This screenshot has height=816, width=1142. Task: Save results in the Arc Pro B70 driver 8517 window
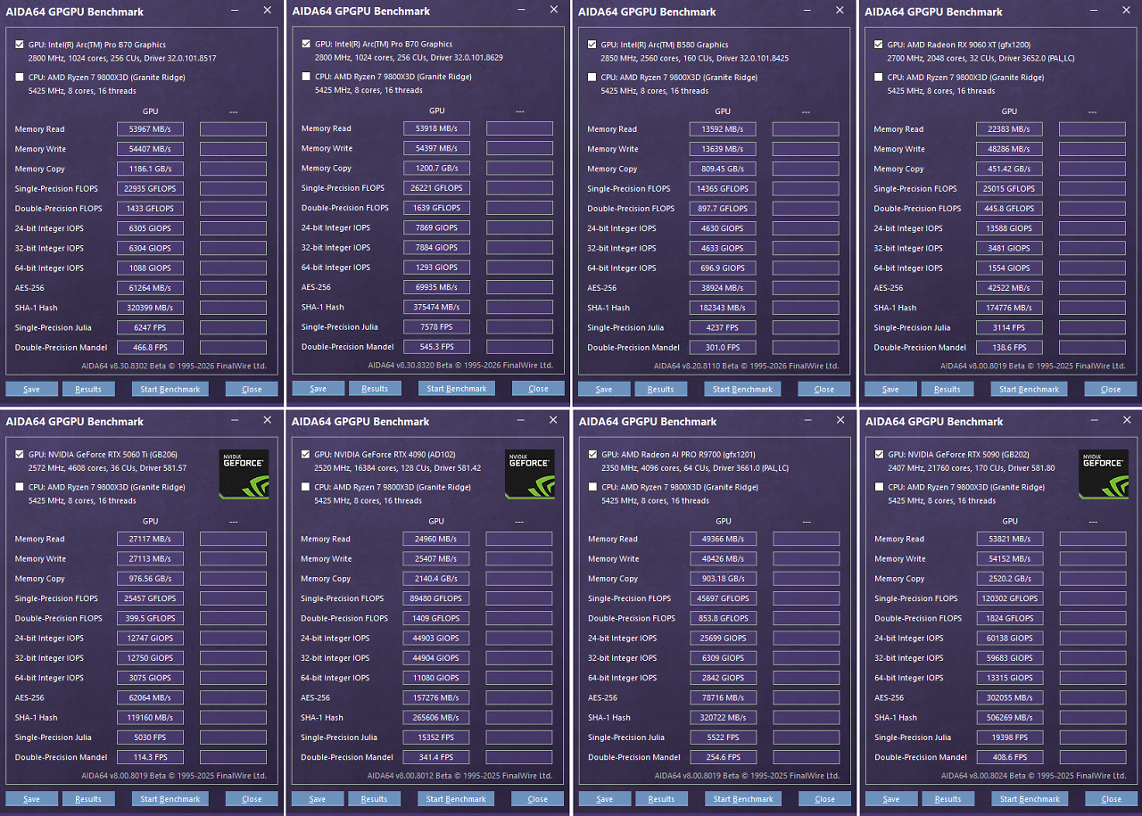31,389
